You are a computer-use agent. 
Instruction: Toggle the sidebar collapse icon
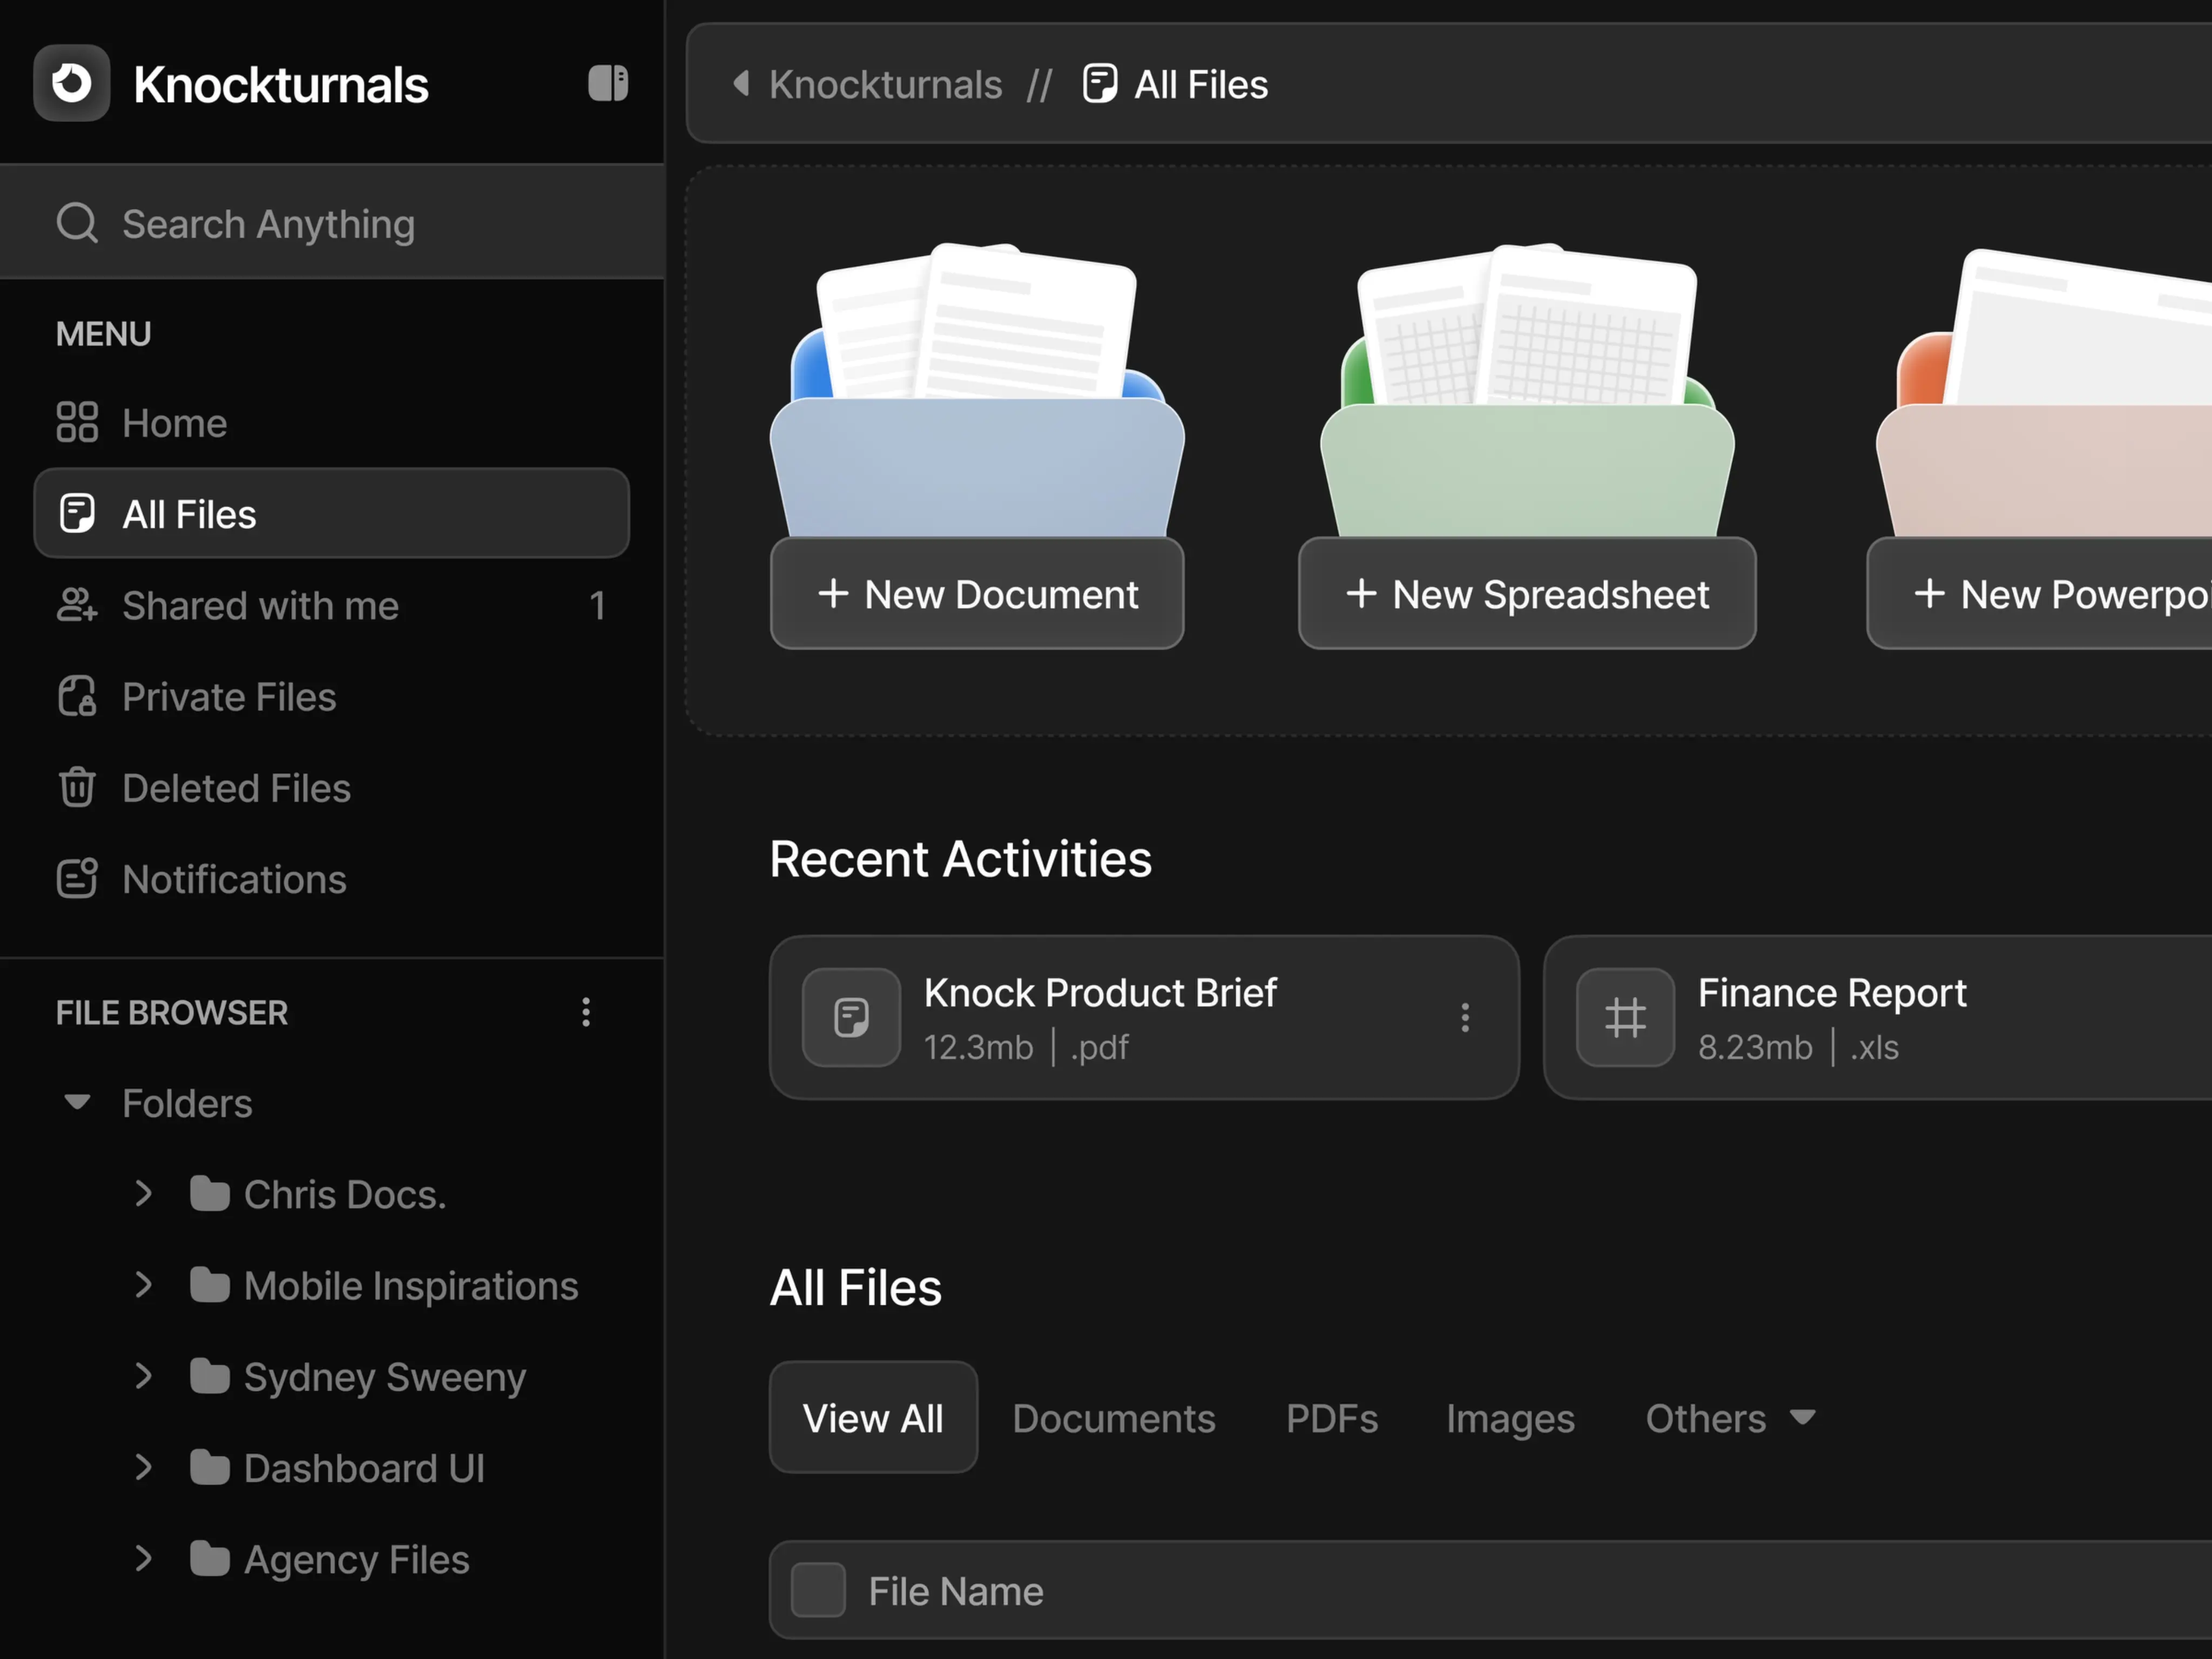point(607,83)
